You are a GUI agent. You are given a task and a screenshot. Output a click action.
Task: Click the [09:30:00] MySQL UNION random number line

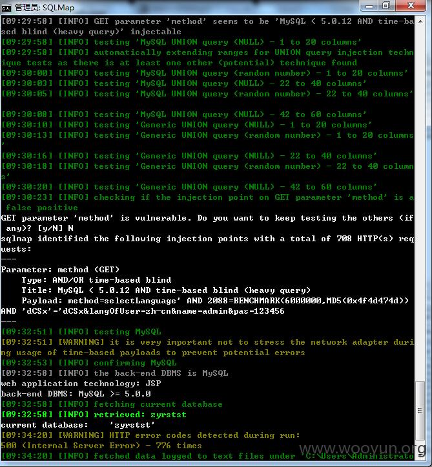205,73
